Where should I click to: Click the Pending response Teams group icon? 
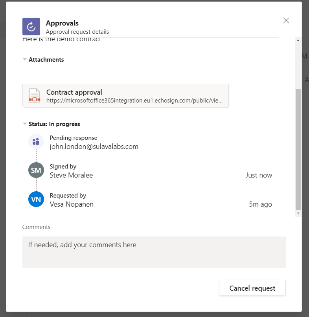pyautogui.click(x=36, y=141)
